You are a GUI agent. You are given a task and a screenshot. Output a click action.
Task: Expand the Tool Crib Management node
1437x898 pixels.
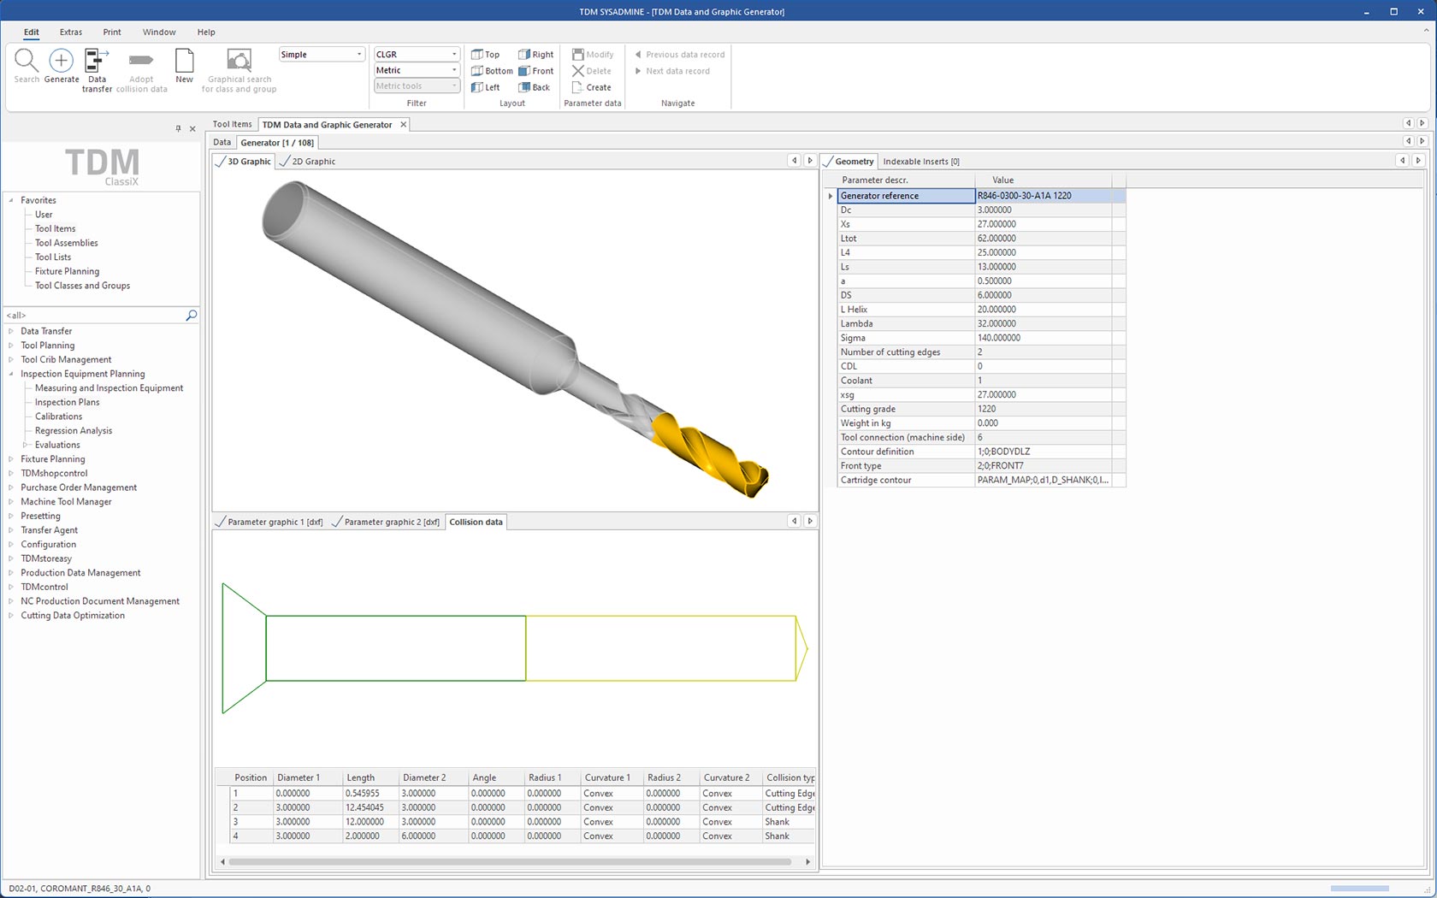pyautogui.click(x=11, y=359)
